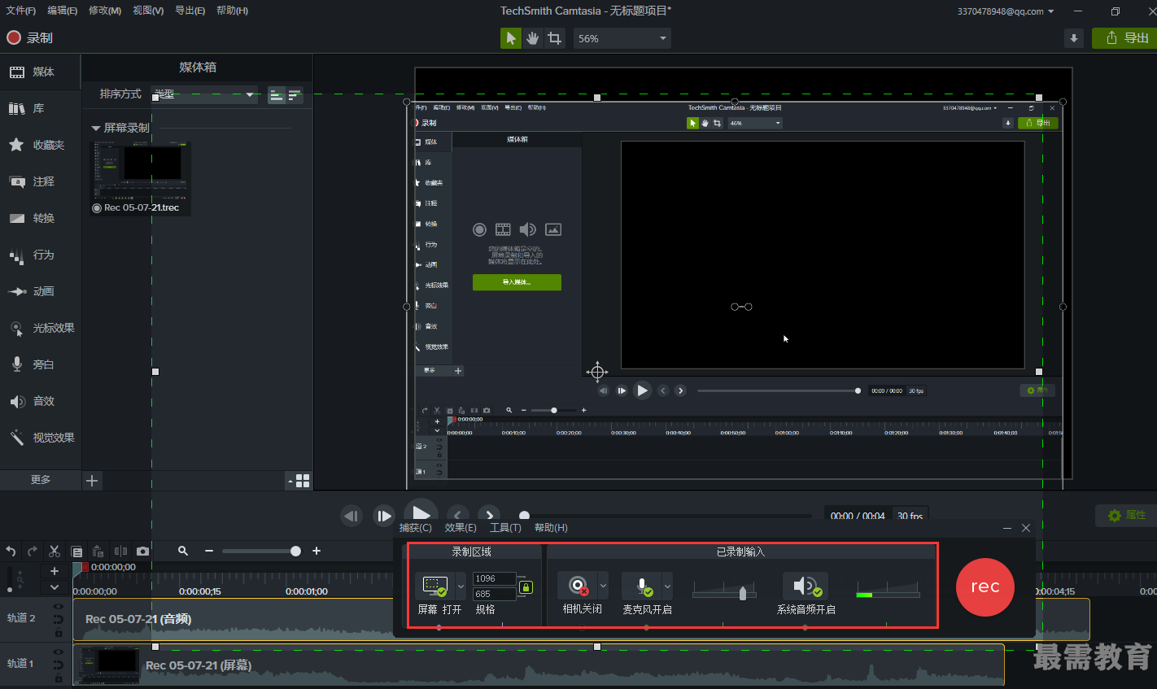
Task: Click the undo arrow in timeline toolbar
Action: [x=11, y=552]
